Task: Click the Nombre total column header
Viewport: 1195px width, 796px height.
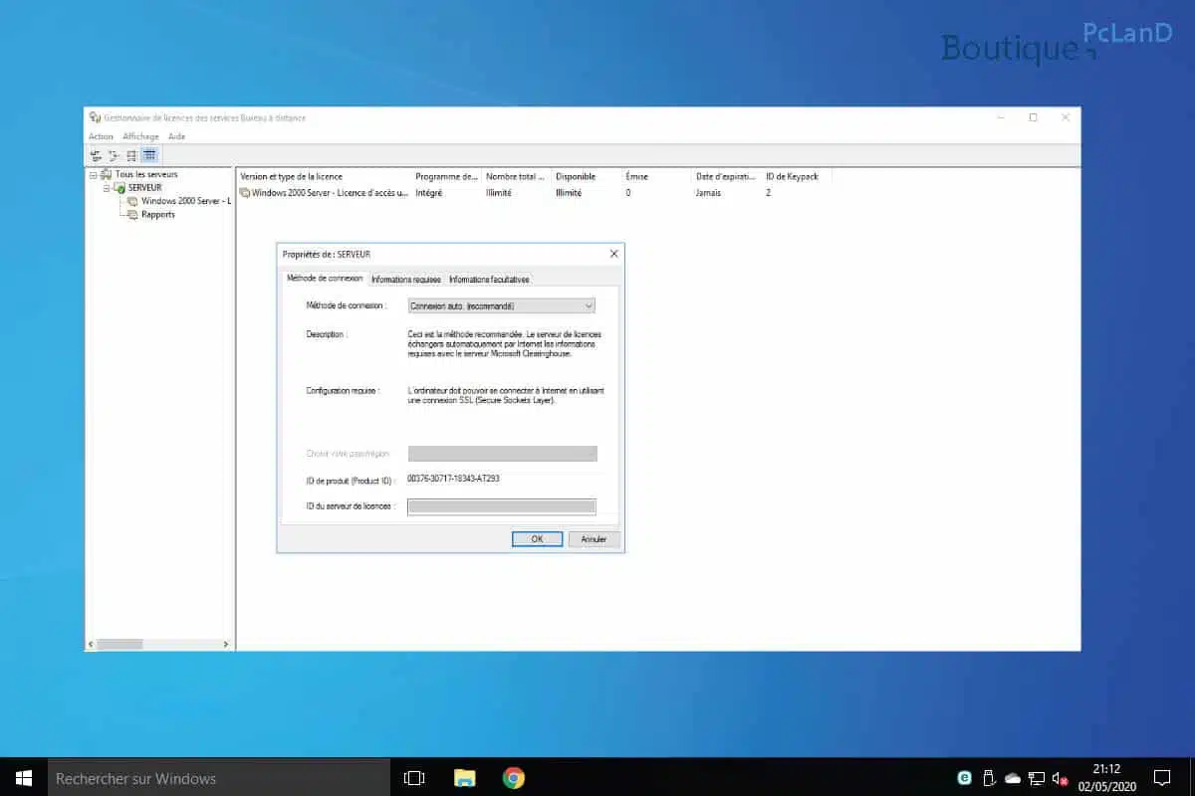Action: pos(516,176)
